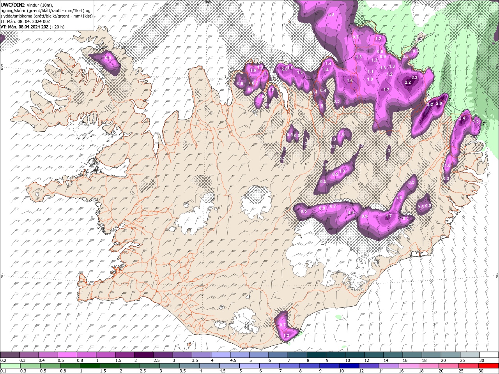
Task: Click the crimson 25–30 swatch in lower legend
Action: tap(468, 366)
